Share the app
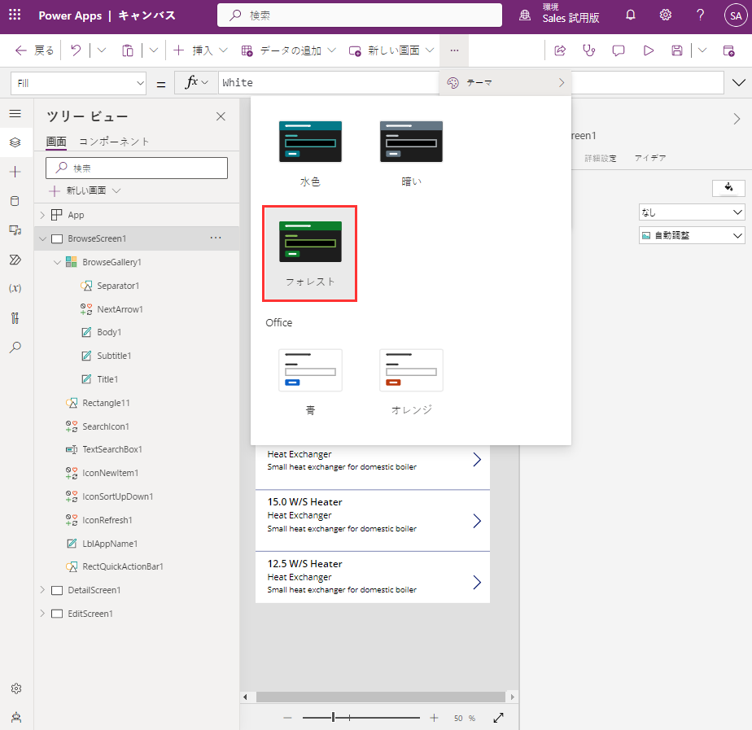This screenshot has width=752, height=730. point(560,50)
